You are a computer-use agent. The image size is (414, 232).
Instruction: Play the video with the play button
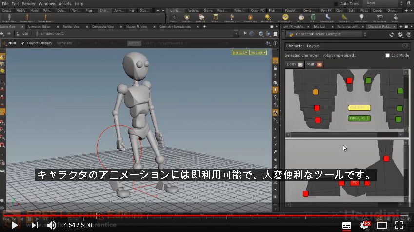pyautogui.click(x=14, y=225)
